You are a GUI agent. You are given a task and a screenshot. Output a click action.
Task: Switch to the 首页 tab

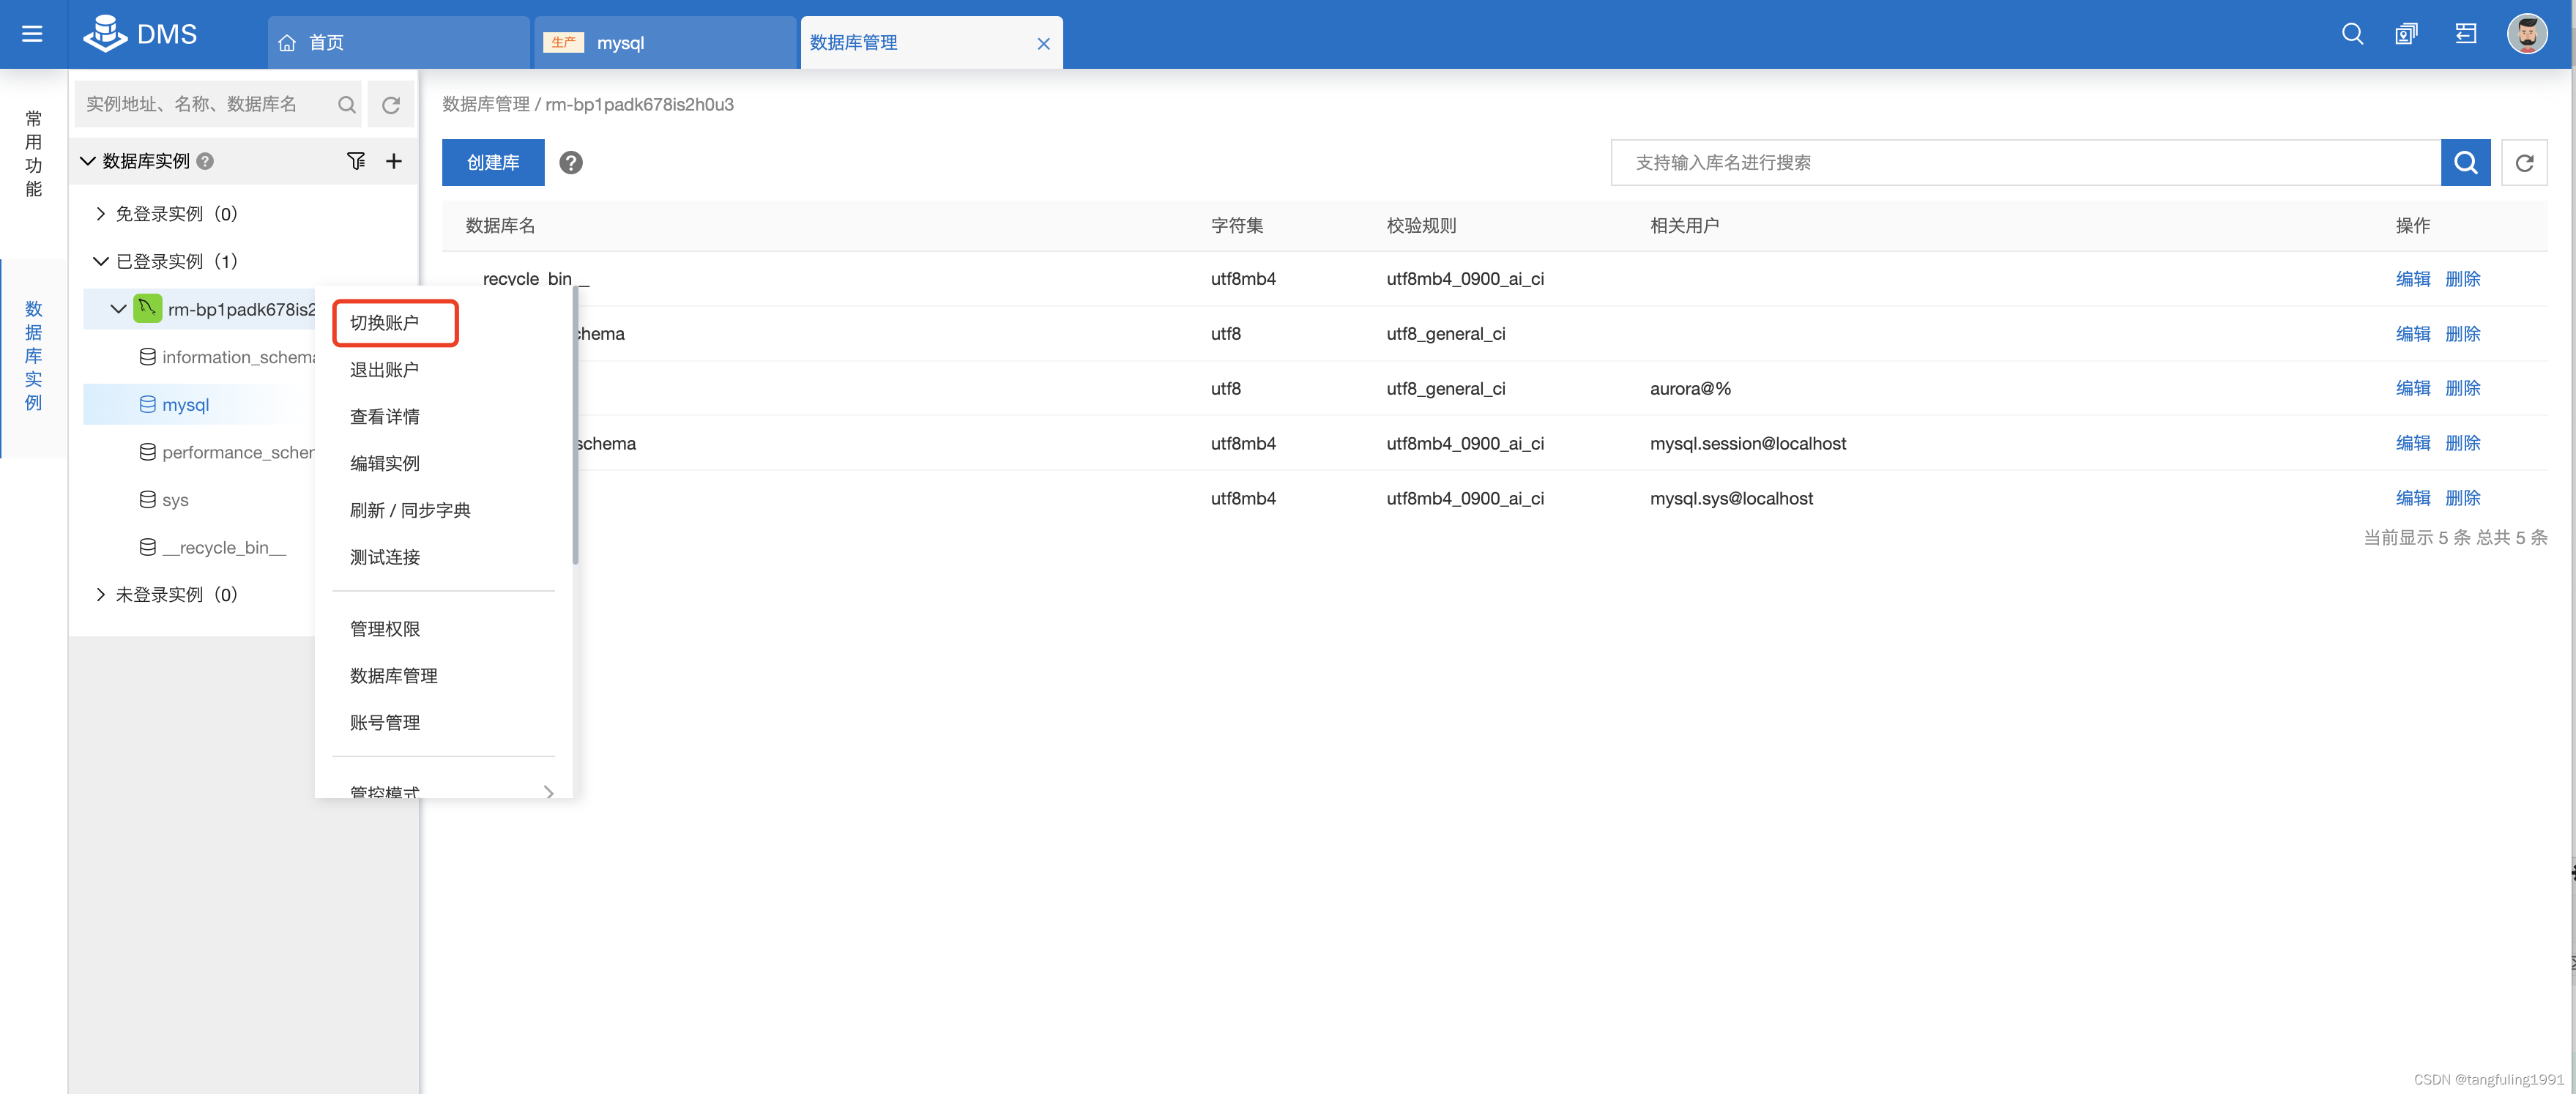coord(398,43)
